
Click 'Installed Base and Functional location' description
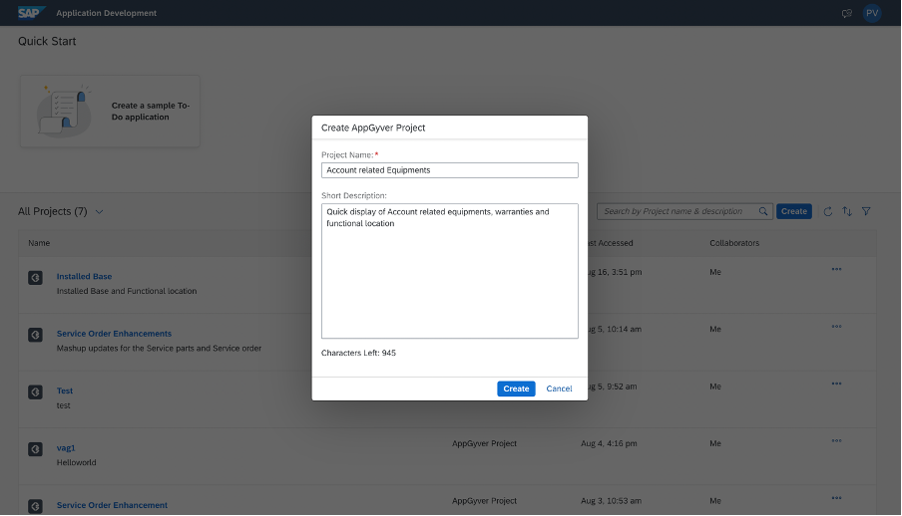(x=127, y=291)
